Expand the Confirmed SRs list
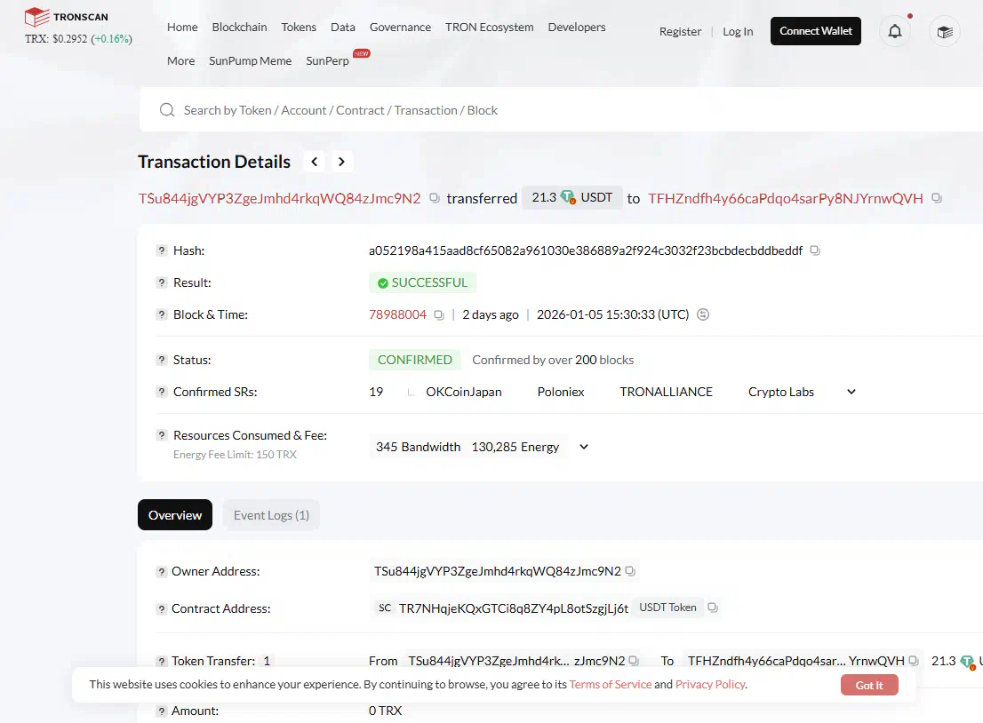 [851, 392]
